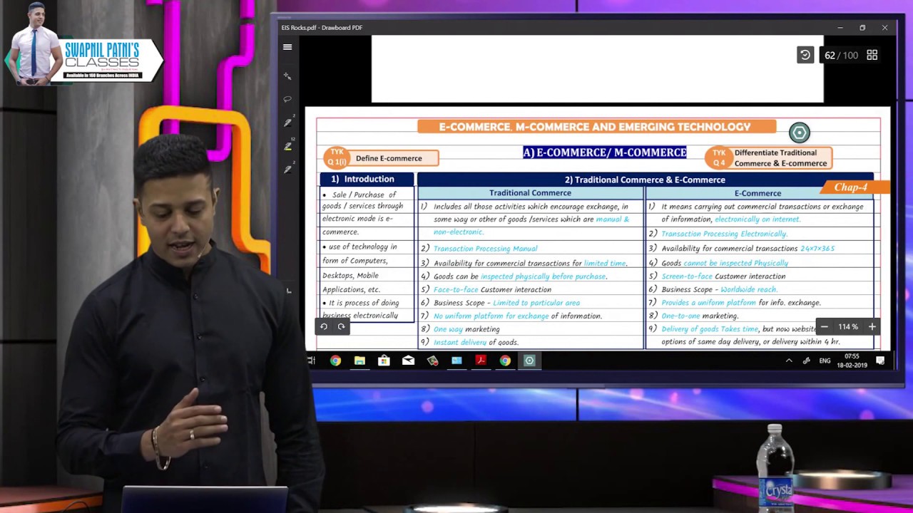Click 'Goods cannot be inspected Physically' row

pos(725,263)
